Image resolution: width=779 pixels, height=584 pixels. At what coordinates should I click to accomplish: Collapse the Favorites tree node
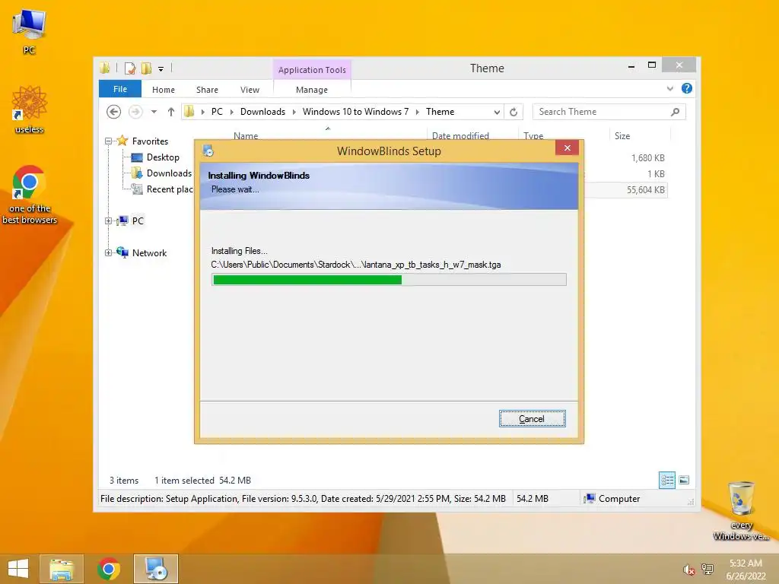(108, 141)
